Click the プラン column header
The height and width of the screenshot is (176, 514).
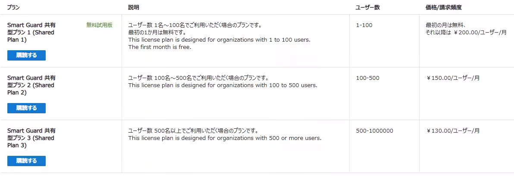(x=13, y=8)
